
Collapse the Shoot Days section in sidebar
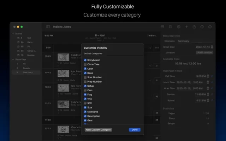(13, 60)
